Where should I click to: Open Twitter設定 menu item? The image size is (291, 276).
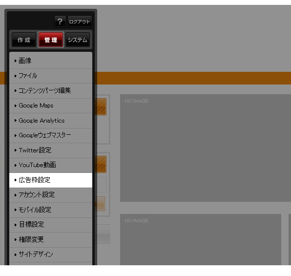coord(51,150)
